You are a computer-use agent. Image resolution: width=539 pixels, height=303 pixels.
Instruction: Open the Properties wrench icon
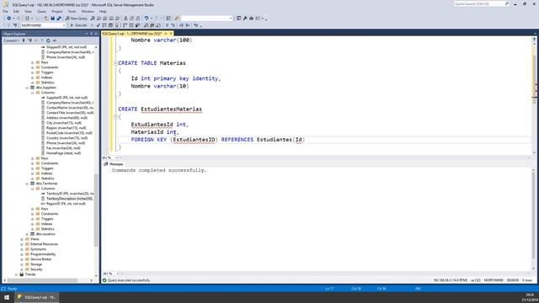245,19
